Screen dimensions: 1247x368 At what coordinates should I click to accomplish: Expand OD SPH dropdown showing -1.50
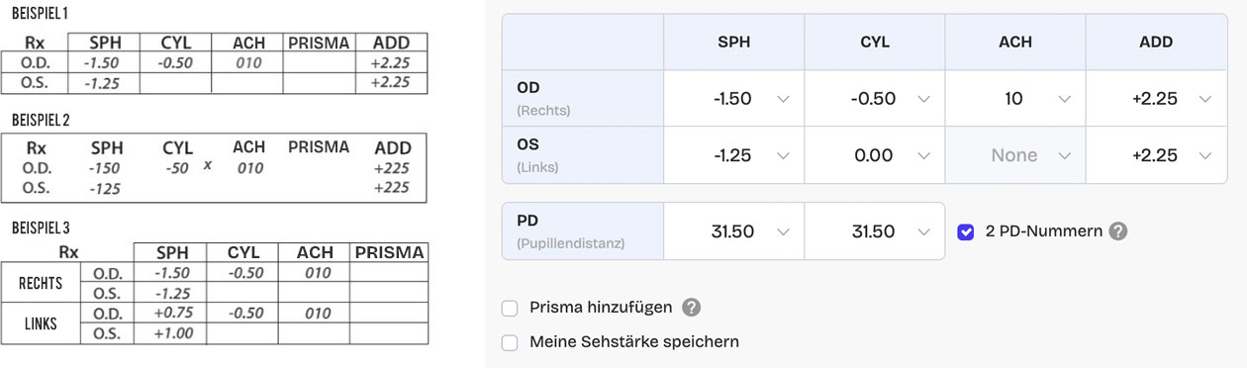coord(733,99)
